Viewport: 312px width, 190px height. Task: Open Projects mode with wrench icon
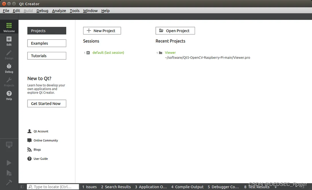click(9, 82)
